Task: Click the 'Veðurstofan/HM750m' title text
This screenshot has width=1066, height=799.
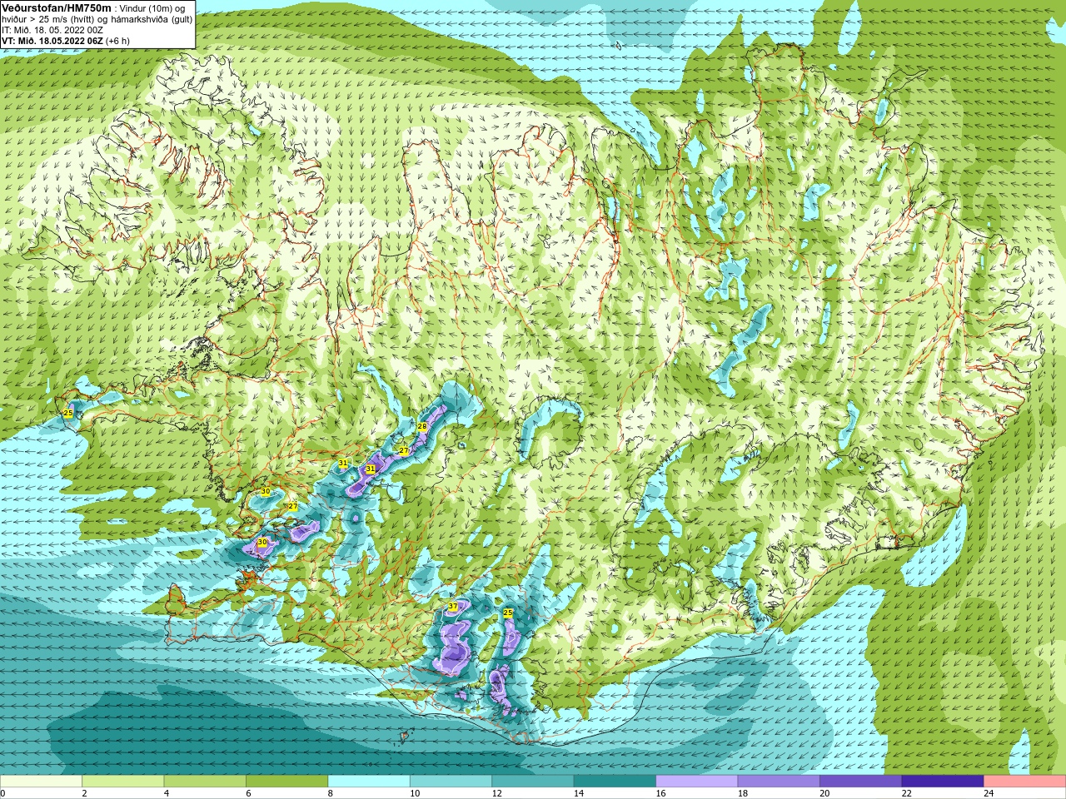Action: click(x=57, y=8)
